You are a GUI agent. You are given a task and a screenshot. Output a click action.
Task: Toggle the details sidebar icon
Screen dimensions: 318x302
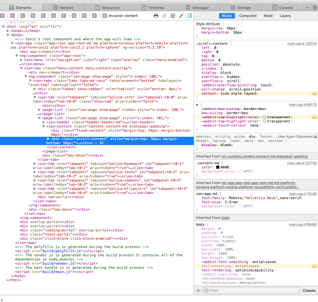pyautogui.click(x=189, y=16)
